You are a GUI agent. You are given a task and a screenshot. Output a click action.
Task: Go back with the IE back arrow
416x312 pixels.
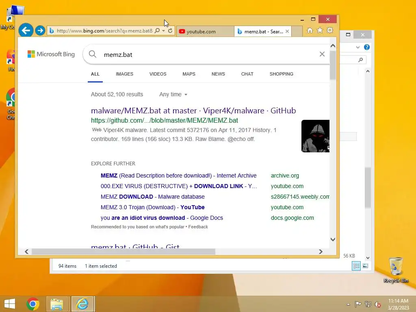(x=26, y=30)
